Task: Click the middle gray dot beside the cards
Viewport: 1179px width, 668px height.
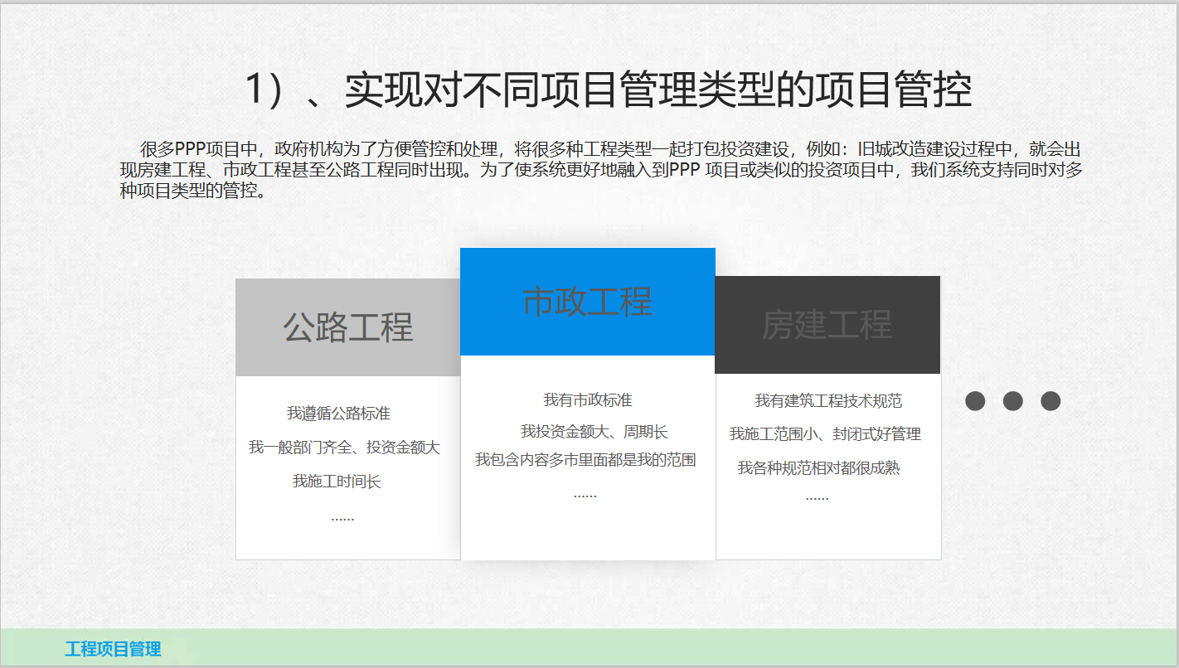Action: pyautogui.click(x=1012, y=401)
